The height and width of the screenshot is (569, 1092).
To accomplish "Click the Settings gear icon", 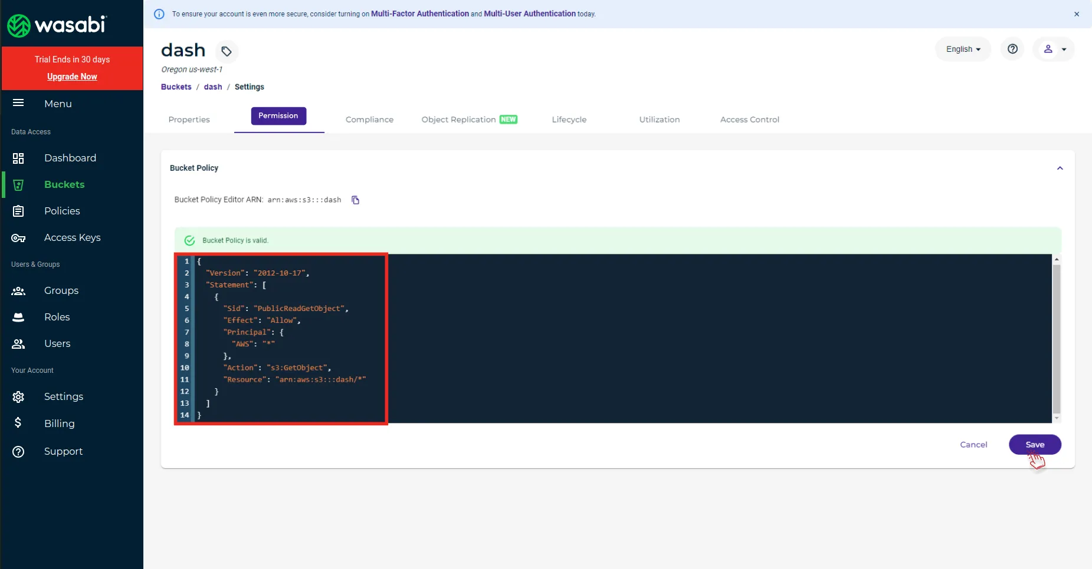I will pyautogui.click(x=18, y=397).
